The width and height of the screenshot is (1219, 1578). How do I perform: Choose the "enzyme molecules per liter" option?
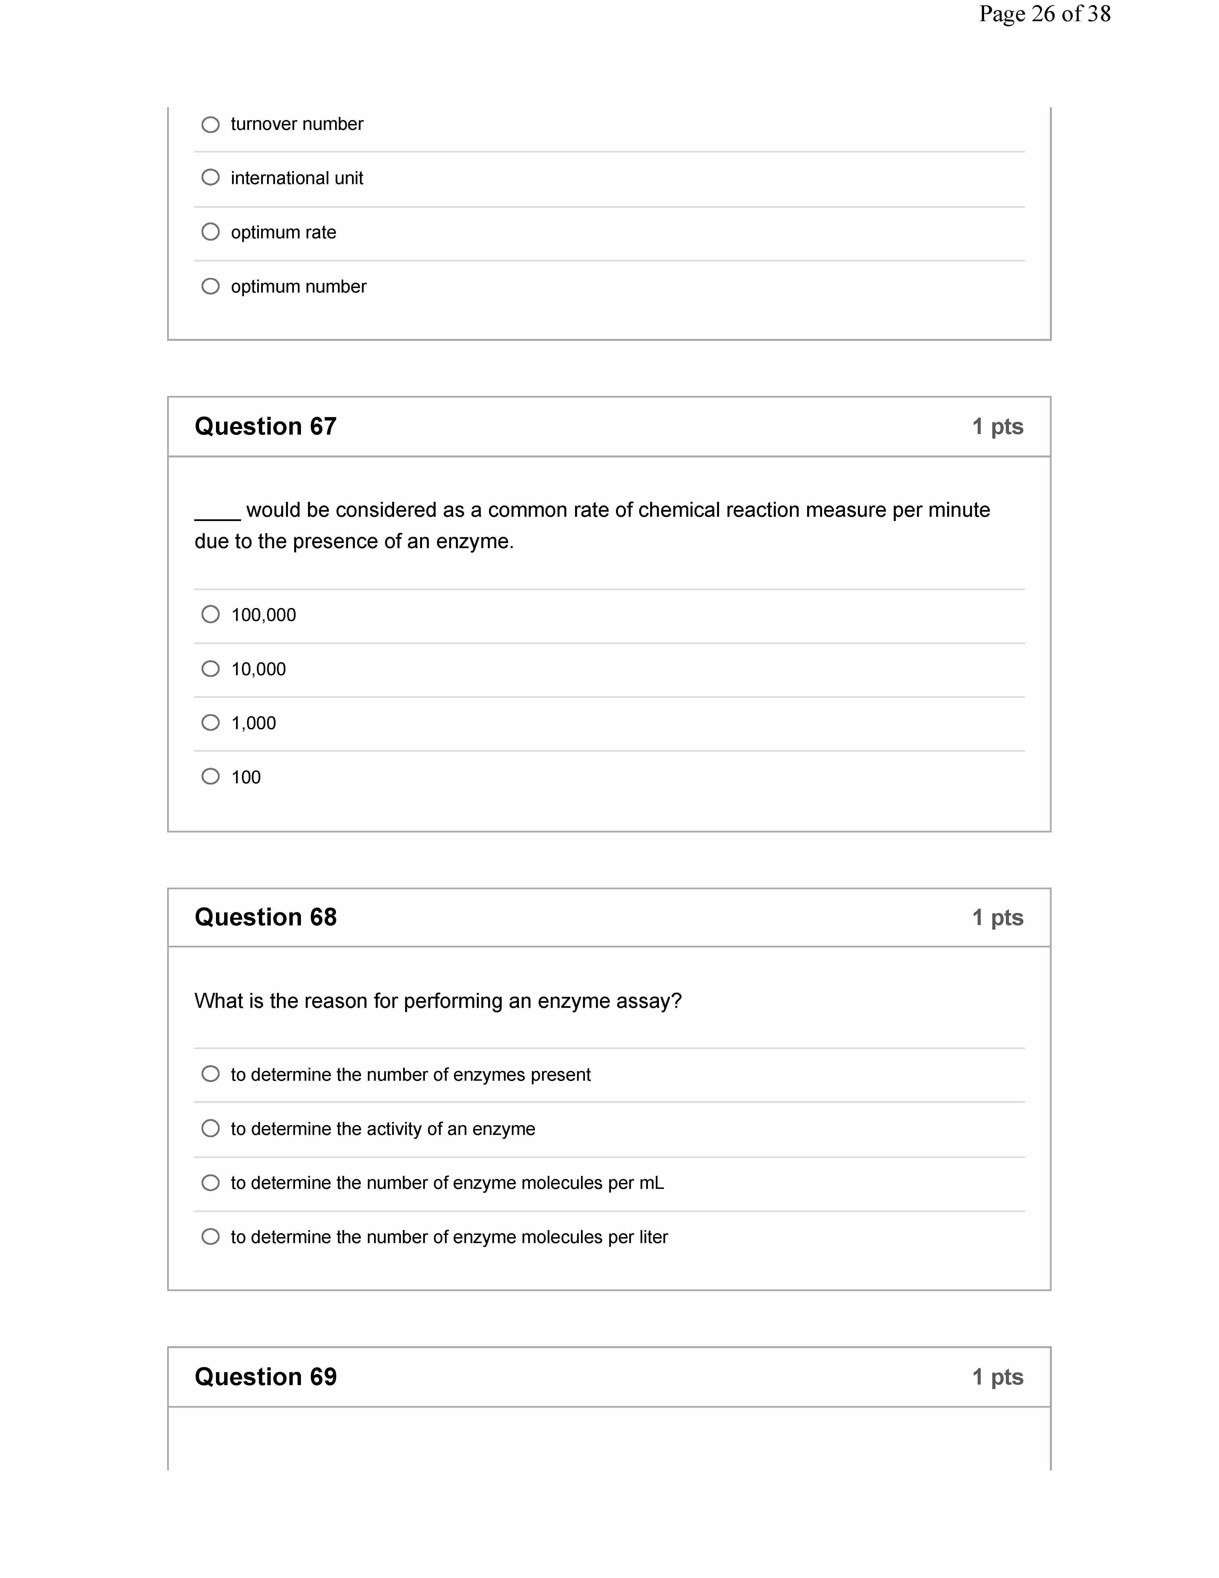(210, 1237)
